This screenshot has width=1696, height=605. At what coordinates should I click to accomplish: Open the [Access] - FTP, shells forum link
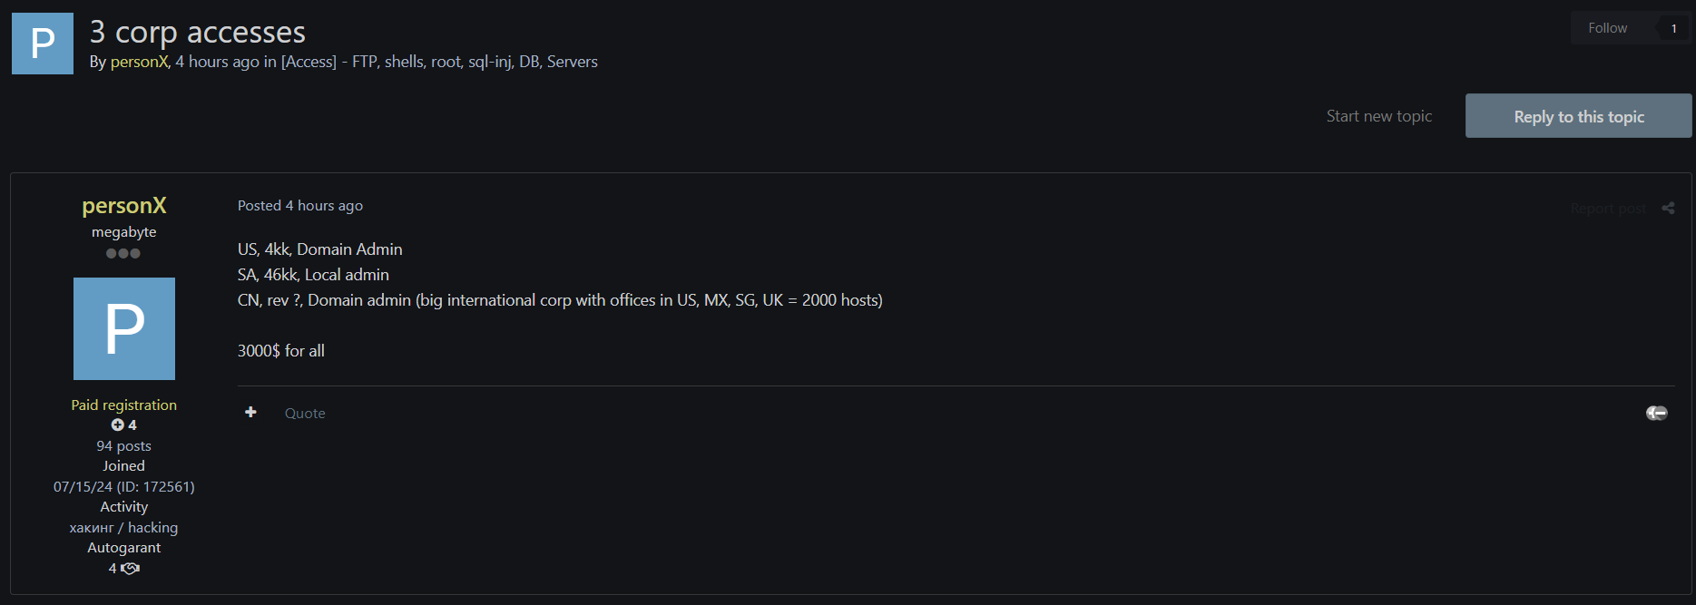point(439,62)
